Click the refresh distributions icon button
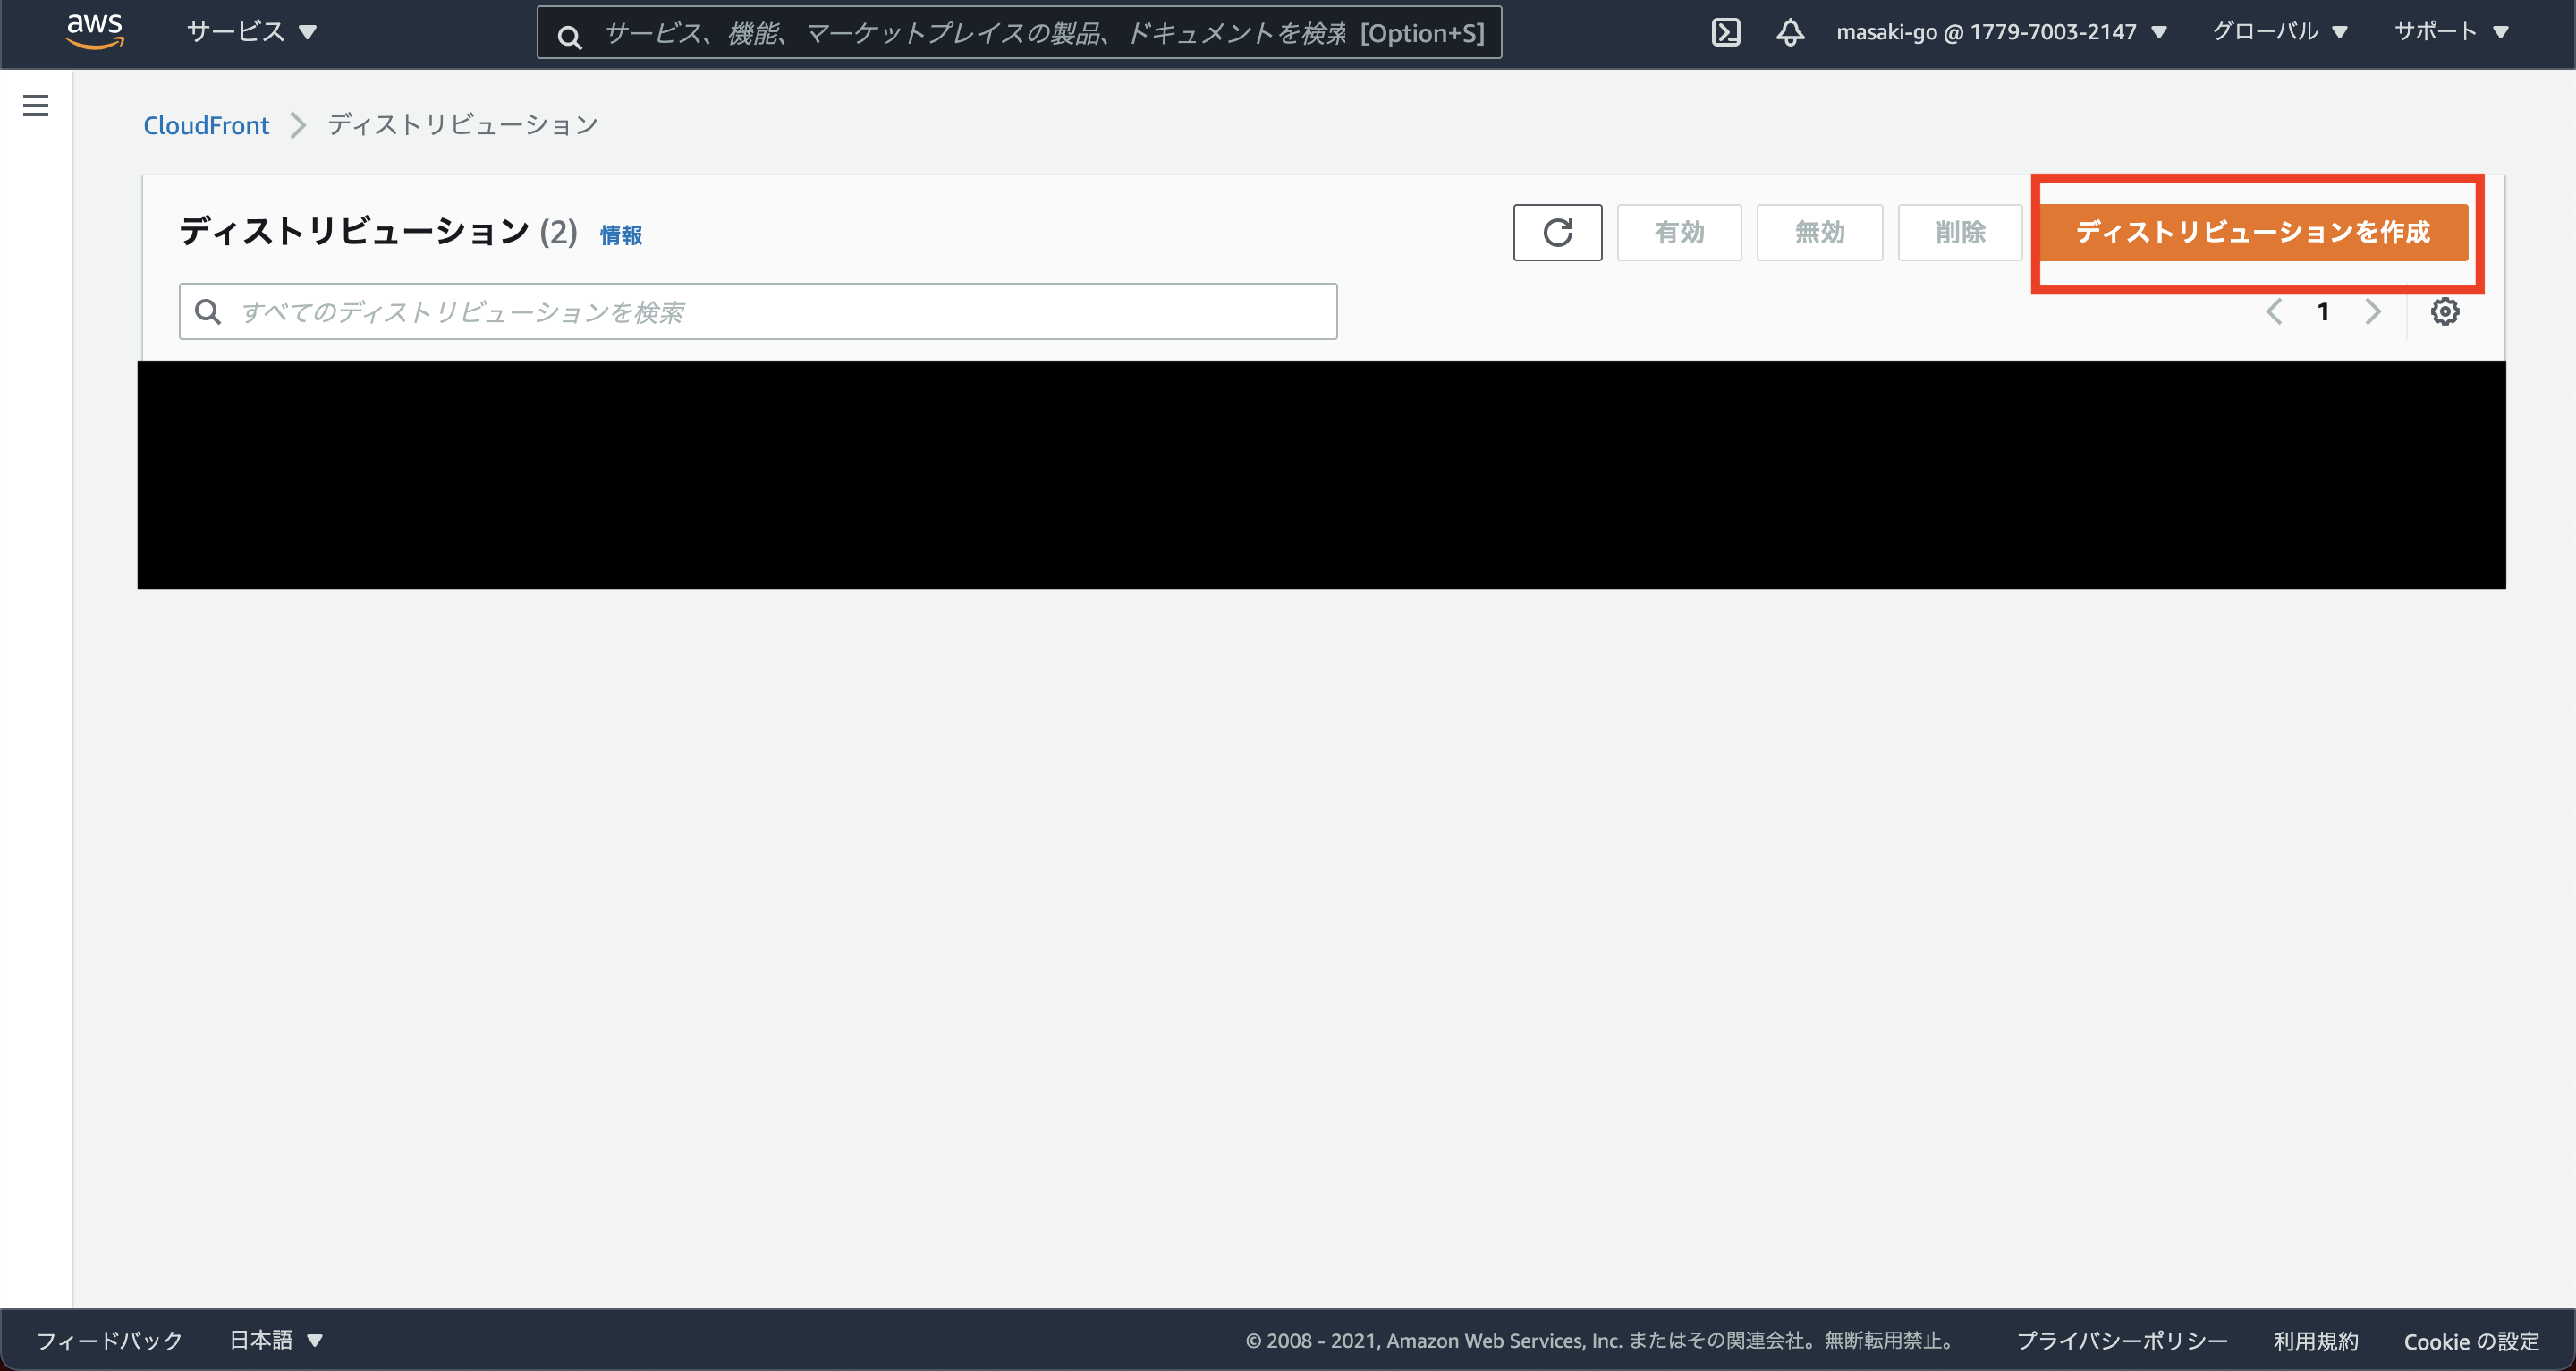The height and width of the screenshot is (1371, 2576). click(1557, 234)
